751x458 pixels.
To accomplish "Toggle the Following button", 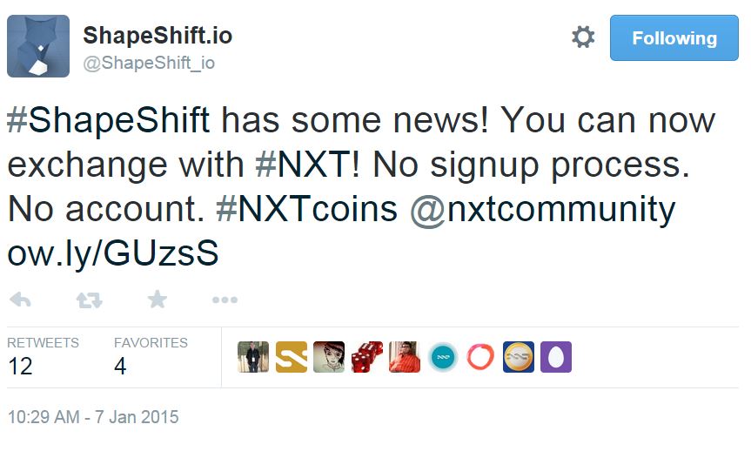I will [x=674, y=37].
